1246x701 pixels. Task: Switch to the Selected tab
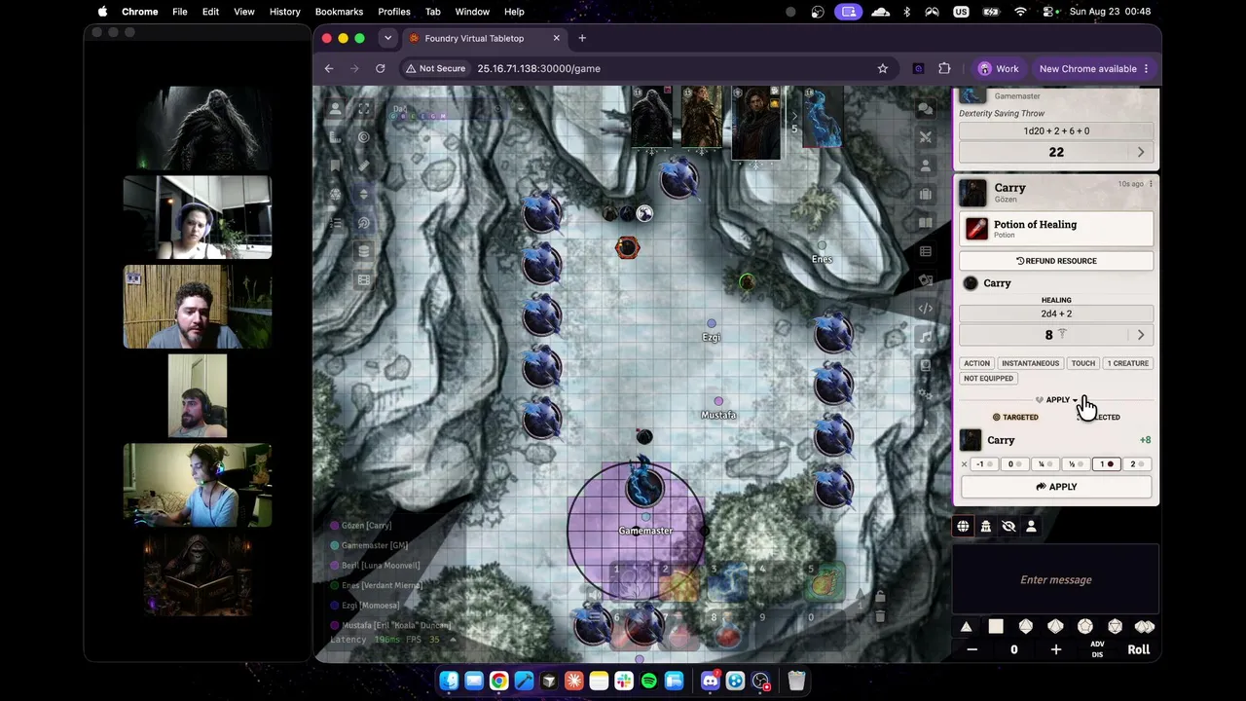click(x=1101, y=417)
